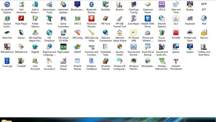Open Speech settings icon
This screenshot has height=122, width=216.
(176, 47)
